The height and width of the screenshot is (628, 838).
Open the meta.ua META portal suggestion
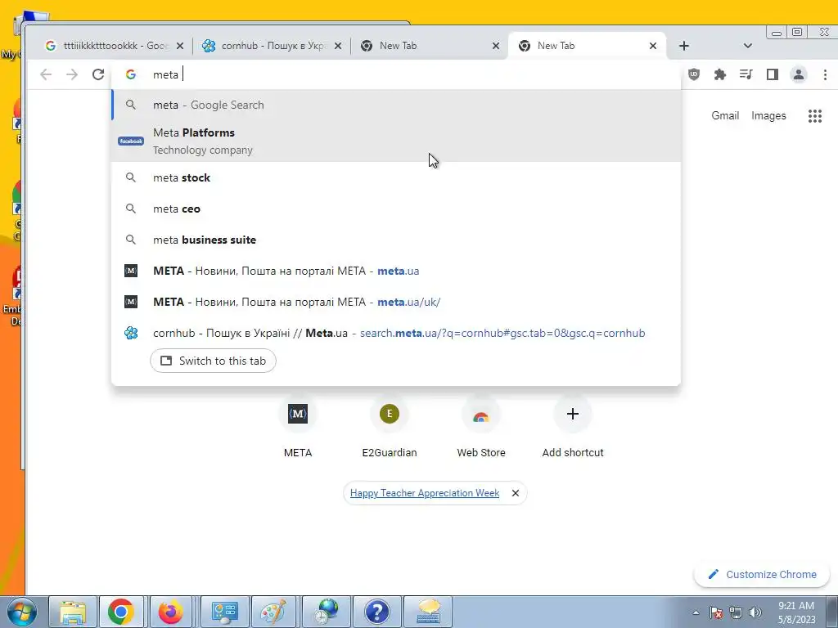[x=395, y=271]
